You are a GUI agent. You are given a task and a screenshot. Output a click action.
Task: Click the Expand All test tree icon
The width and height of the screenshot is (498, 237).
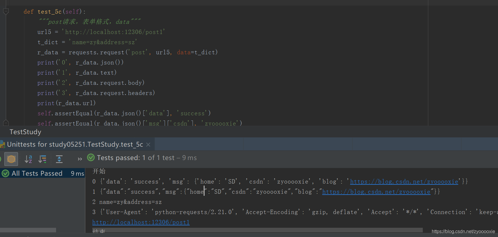pos(59,159)
